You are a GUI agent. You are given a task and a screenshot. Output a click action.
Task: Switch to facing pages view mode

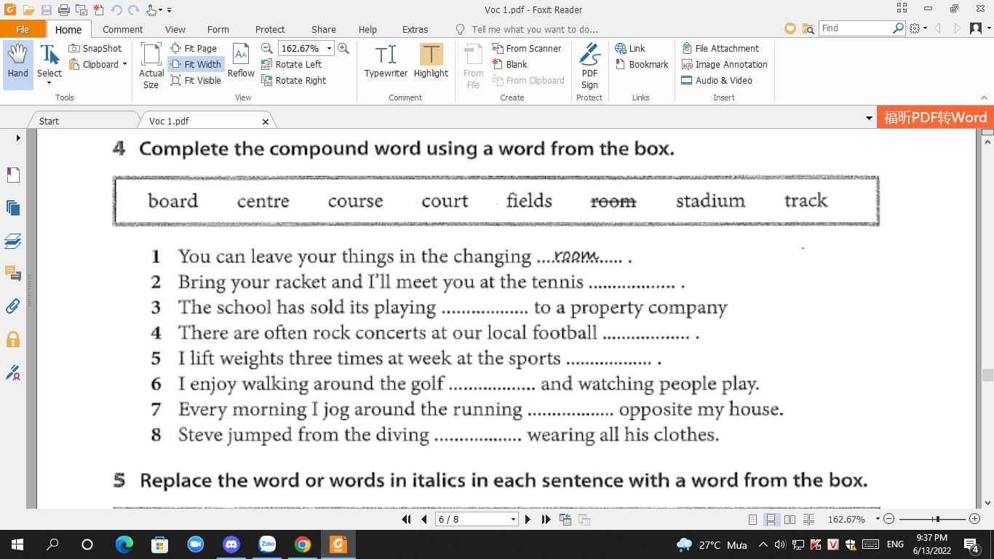(790, 519)
